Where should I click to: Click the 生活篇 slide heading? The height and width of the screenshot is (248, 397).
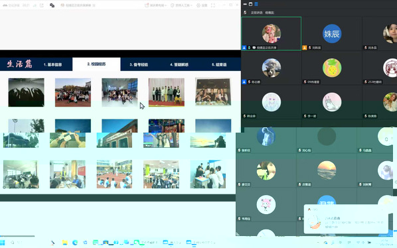[x=19, y=64]
